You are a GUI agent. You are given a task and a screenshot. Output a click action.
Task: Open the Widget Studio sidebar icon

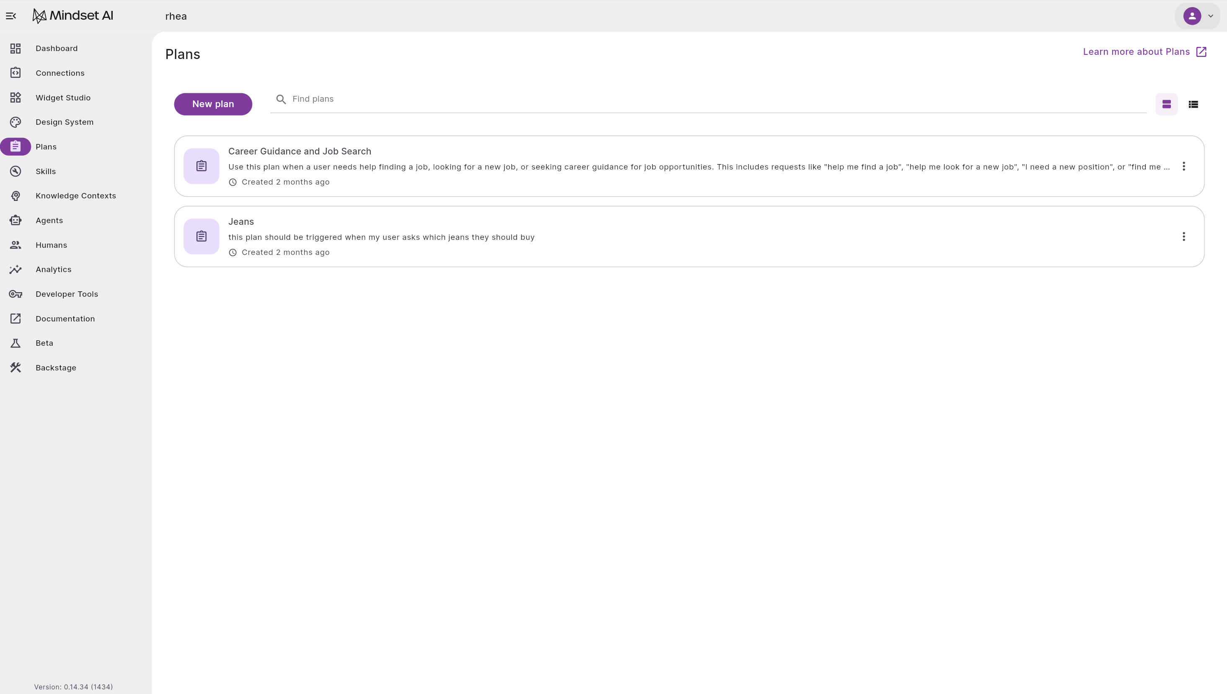[x=16, y=98]
